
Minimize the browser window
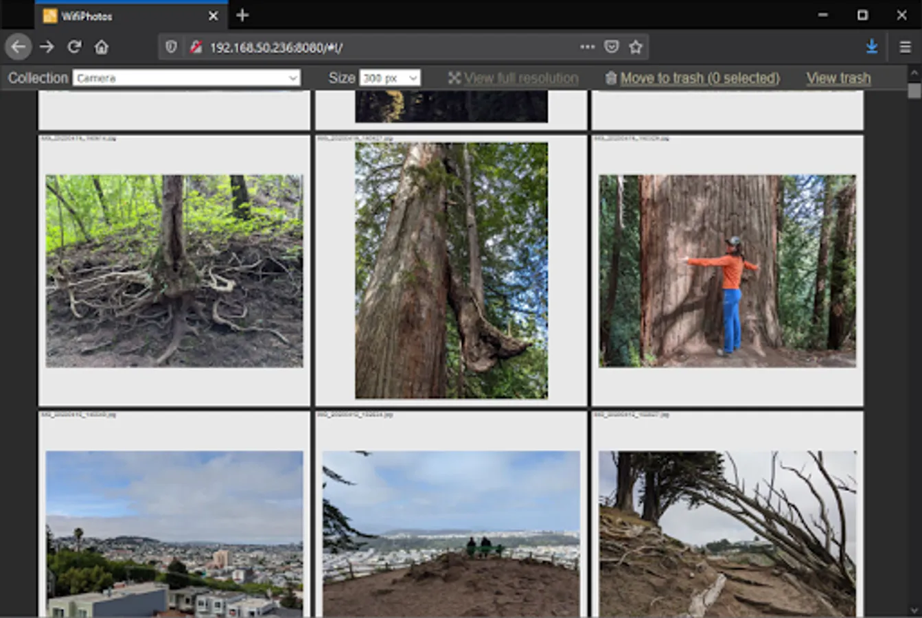point(823,15)
